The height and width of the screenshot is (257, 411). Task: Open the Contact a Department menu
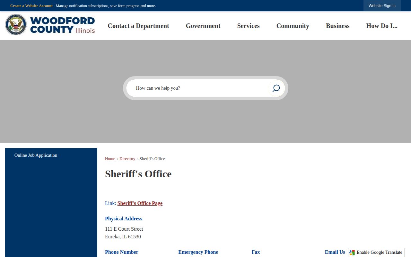pyautogui.click(x=138, y=26)
